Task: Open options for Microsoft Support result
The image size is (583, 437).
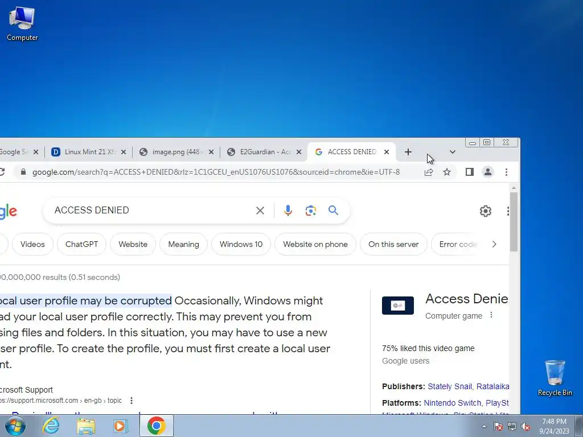Action: [x=132, y=401]
